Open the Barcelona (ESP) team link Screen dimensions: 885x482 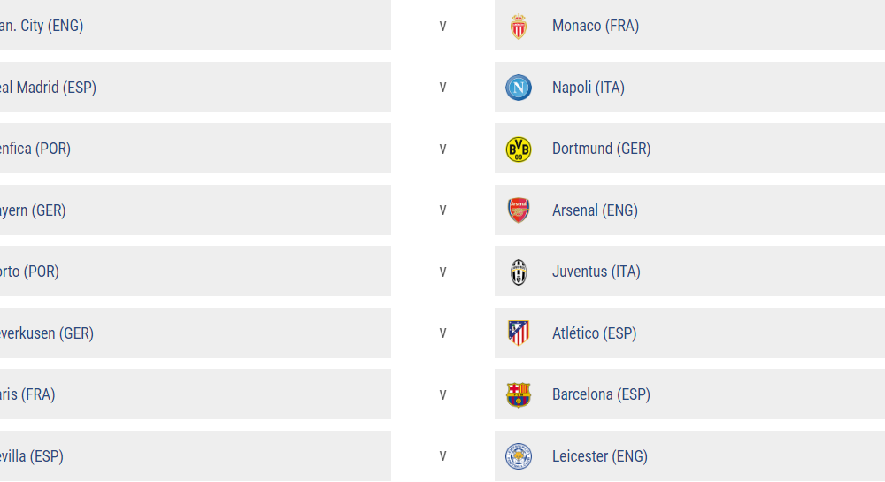coord(601,394)
